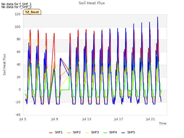Toggle the SHF5 legend entry
This screenshot has height=138, width=184.
pyautogui.click(x=129, y=132)
